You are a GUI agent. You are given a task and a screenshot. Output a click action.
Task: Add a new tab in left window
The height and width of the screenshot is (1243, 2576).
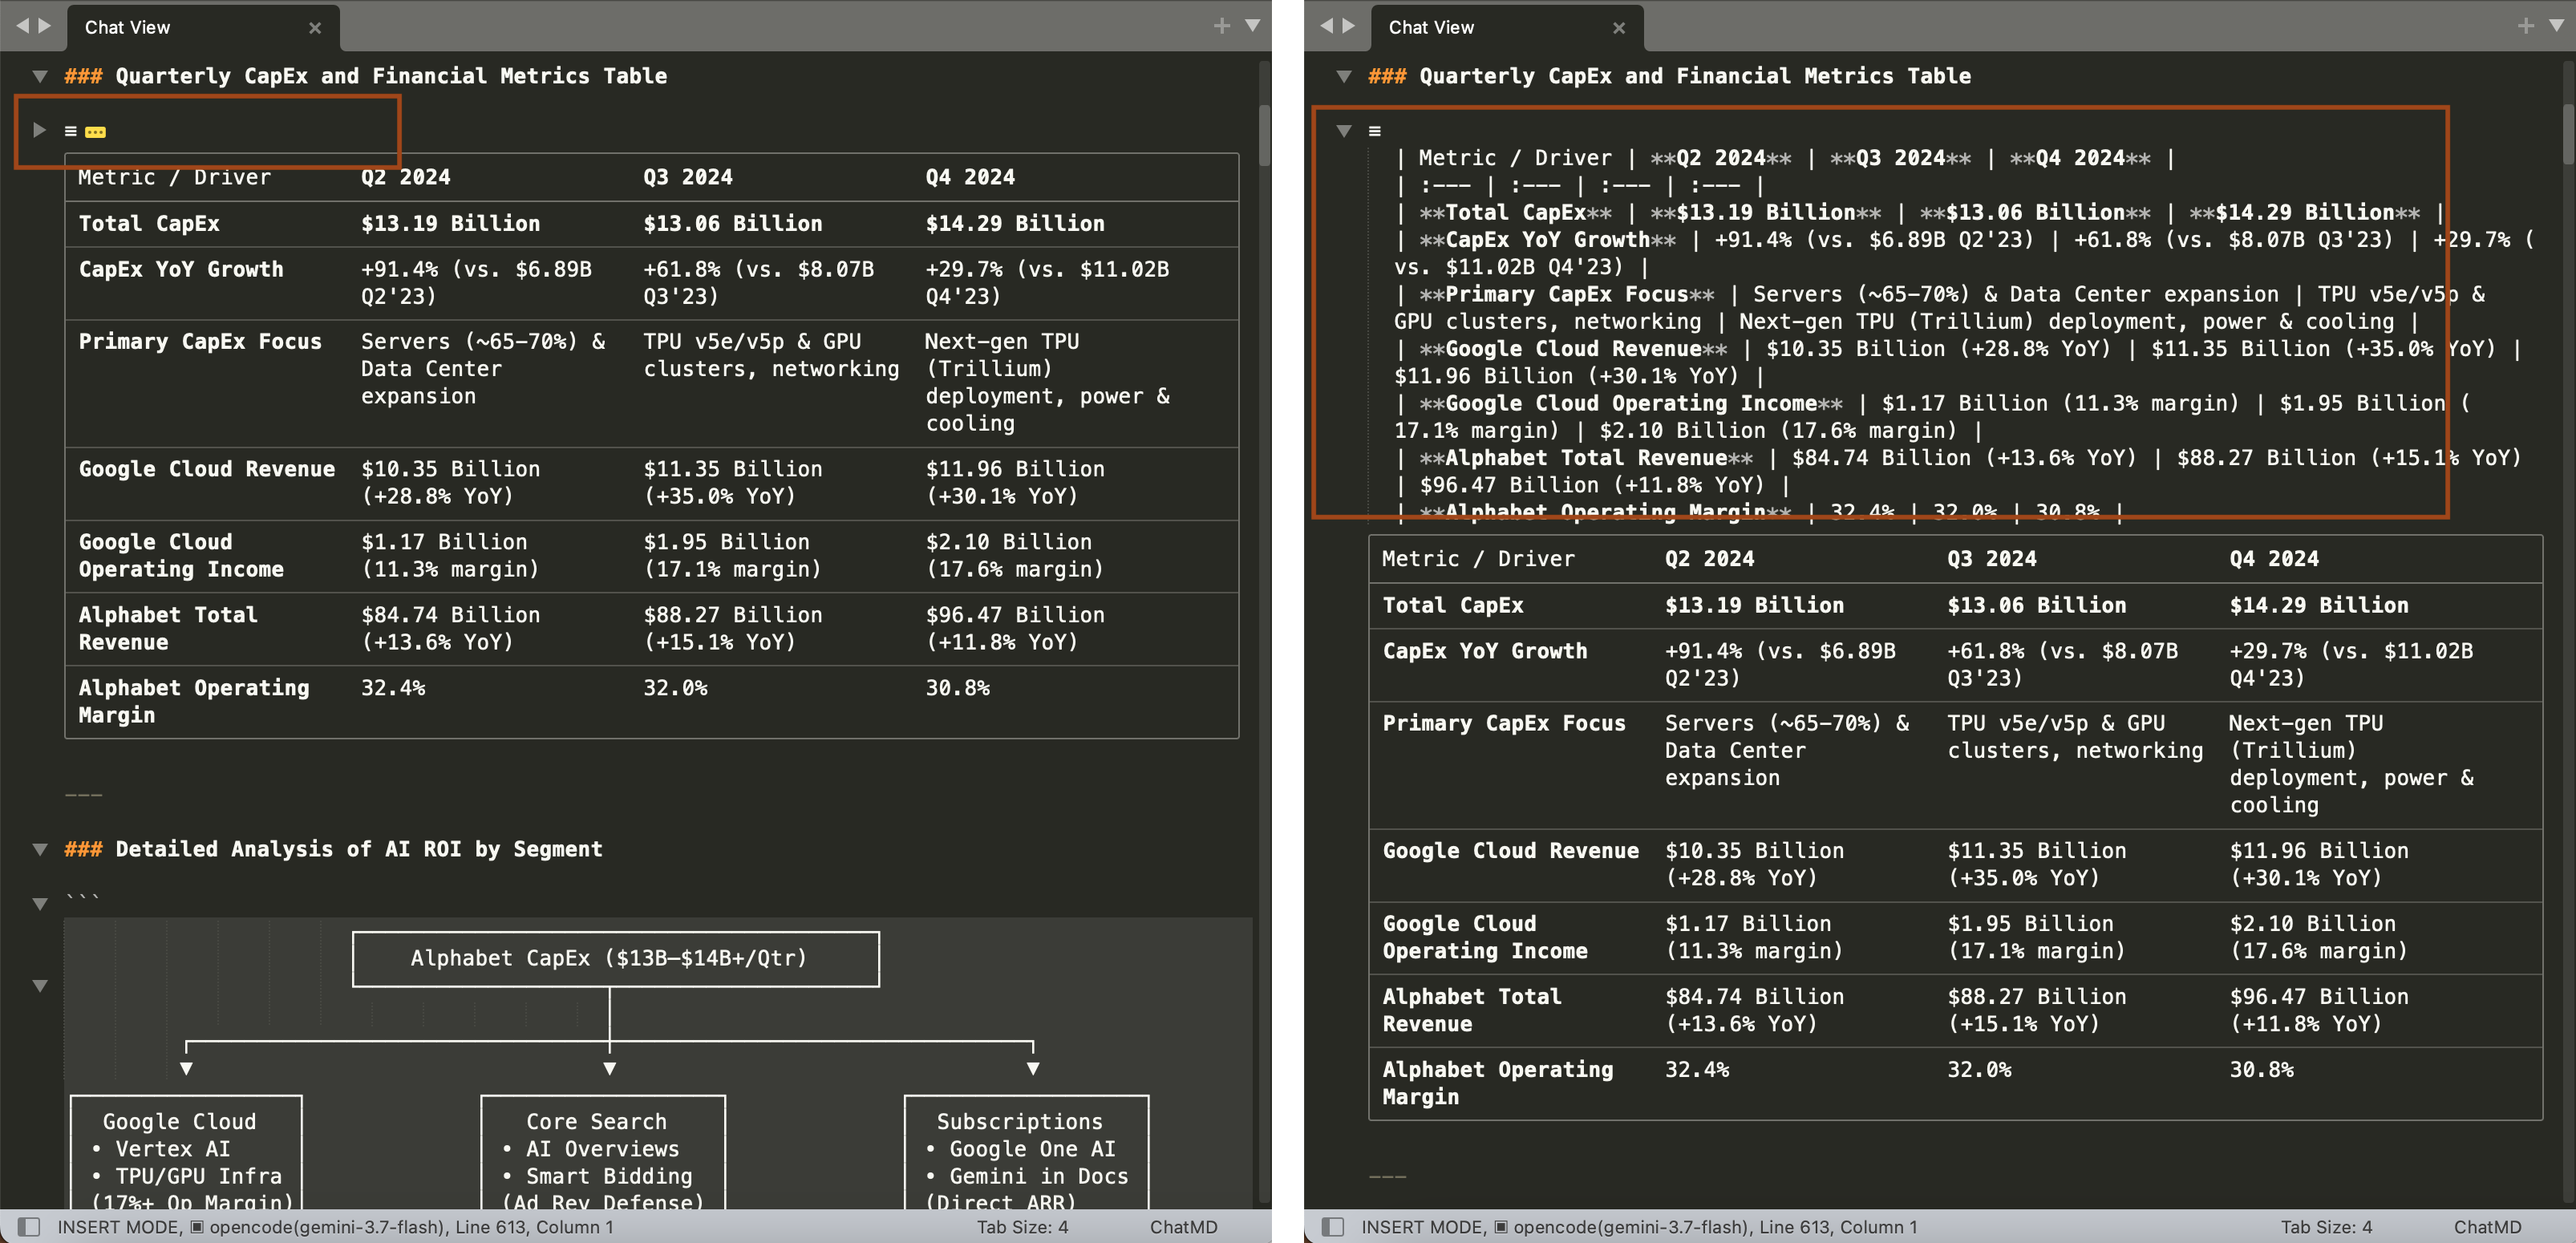[1222, 26]
